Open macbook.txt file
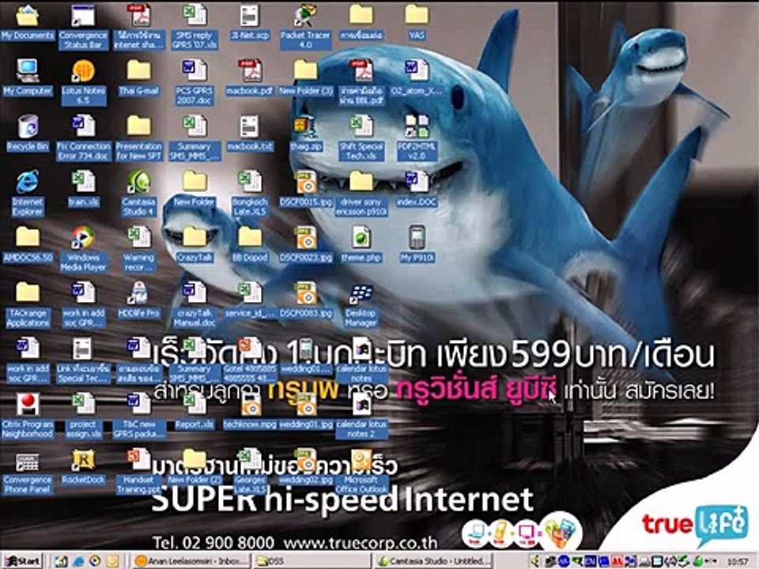759x569 pixels. pos(250,134)
